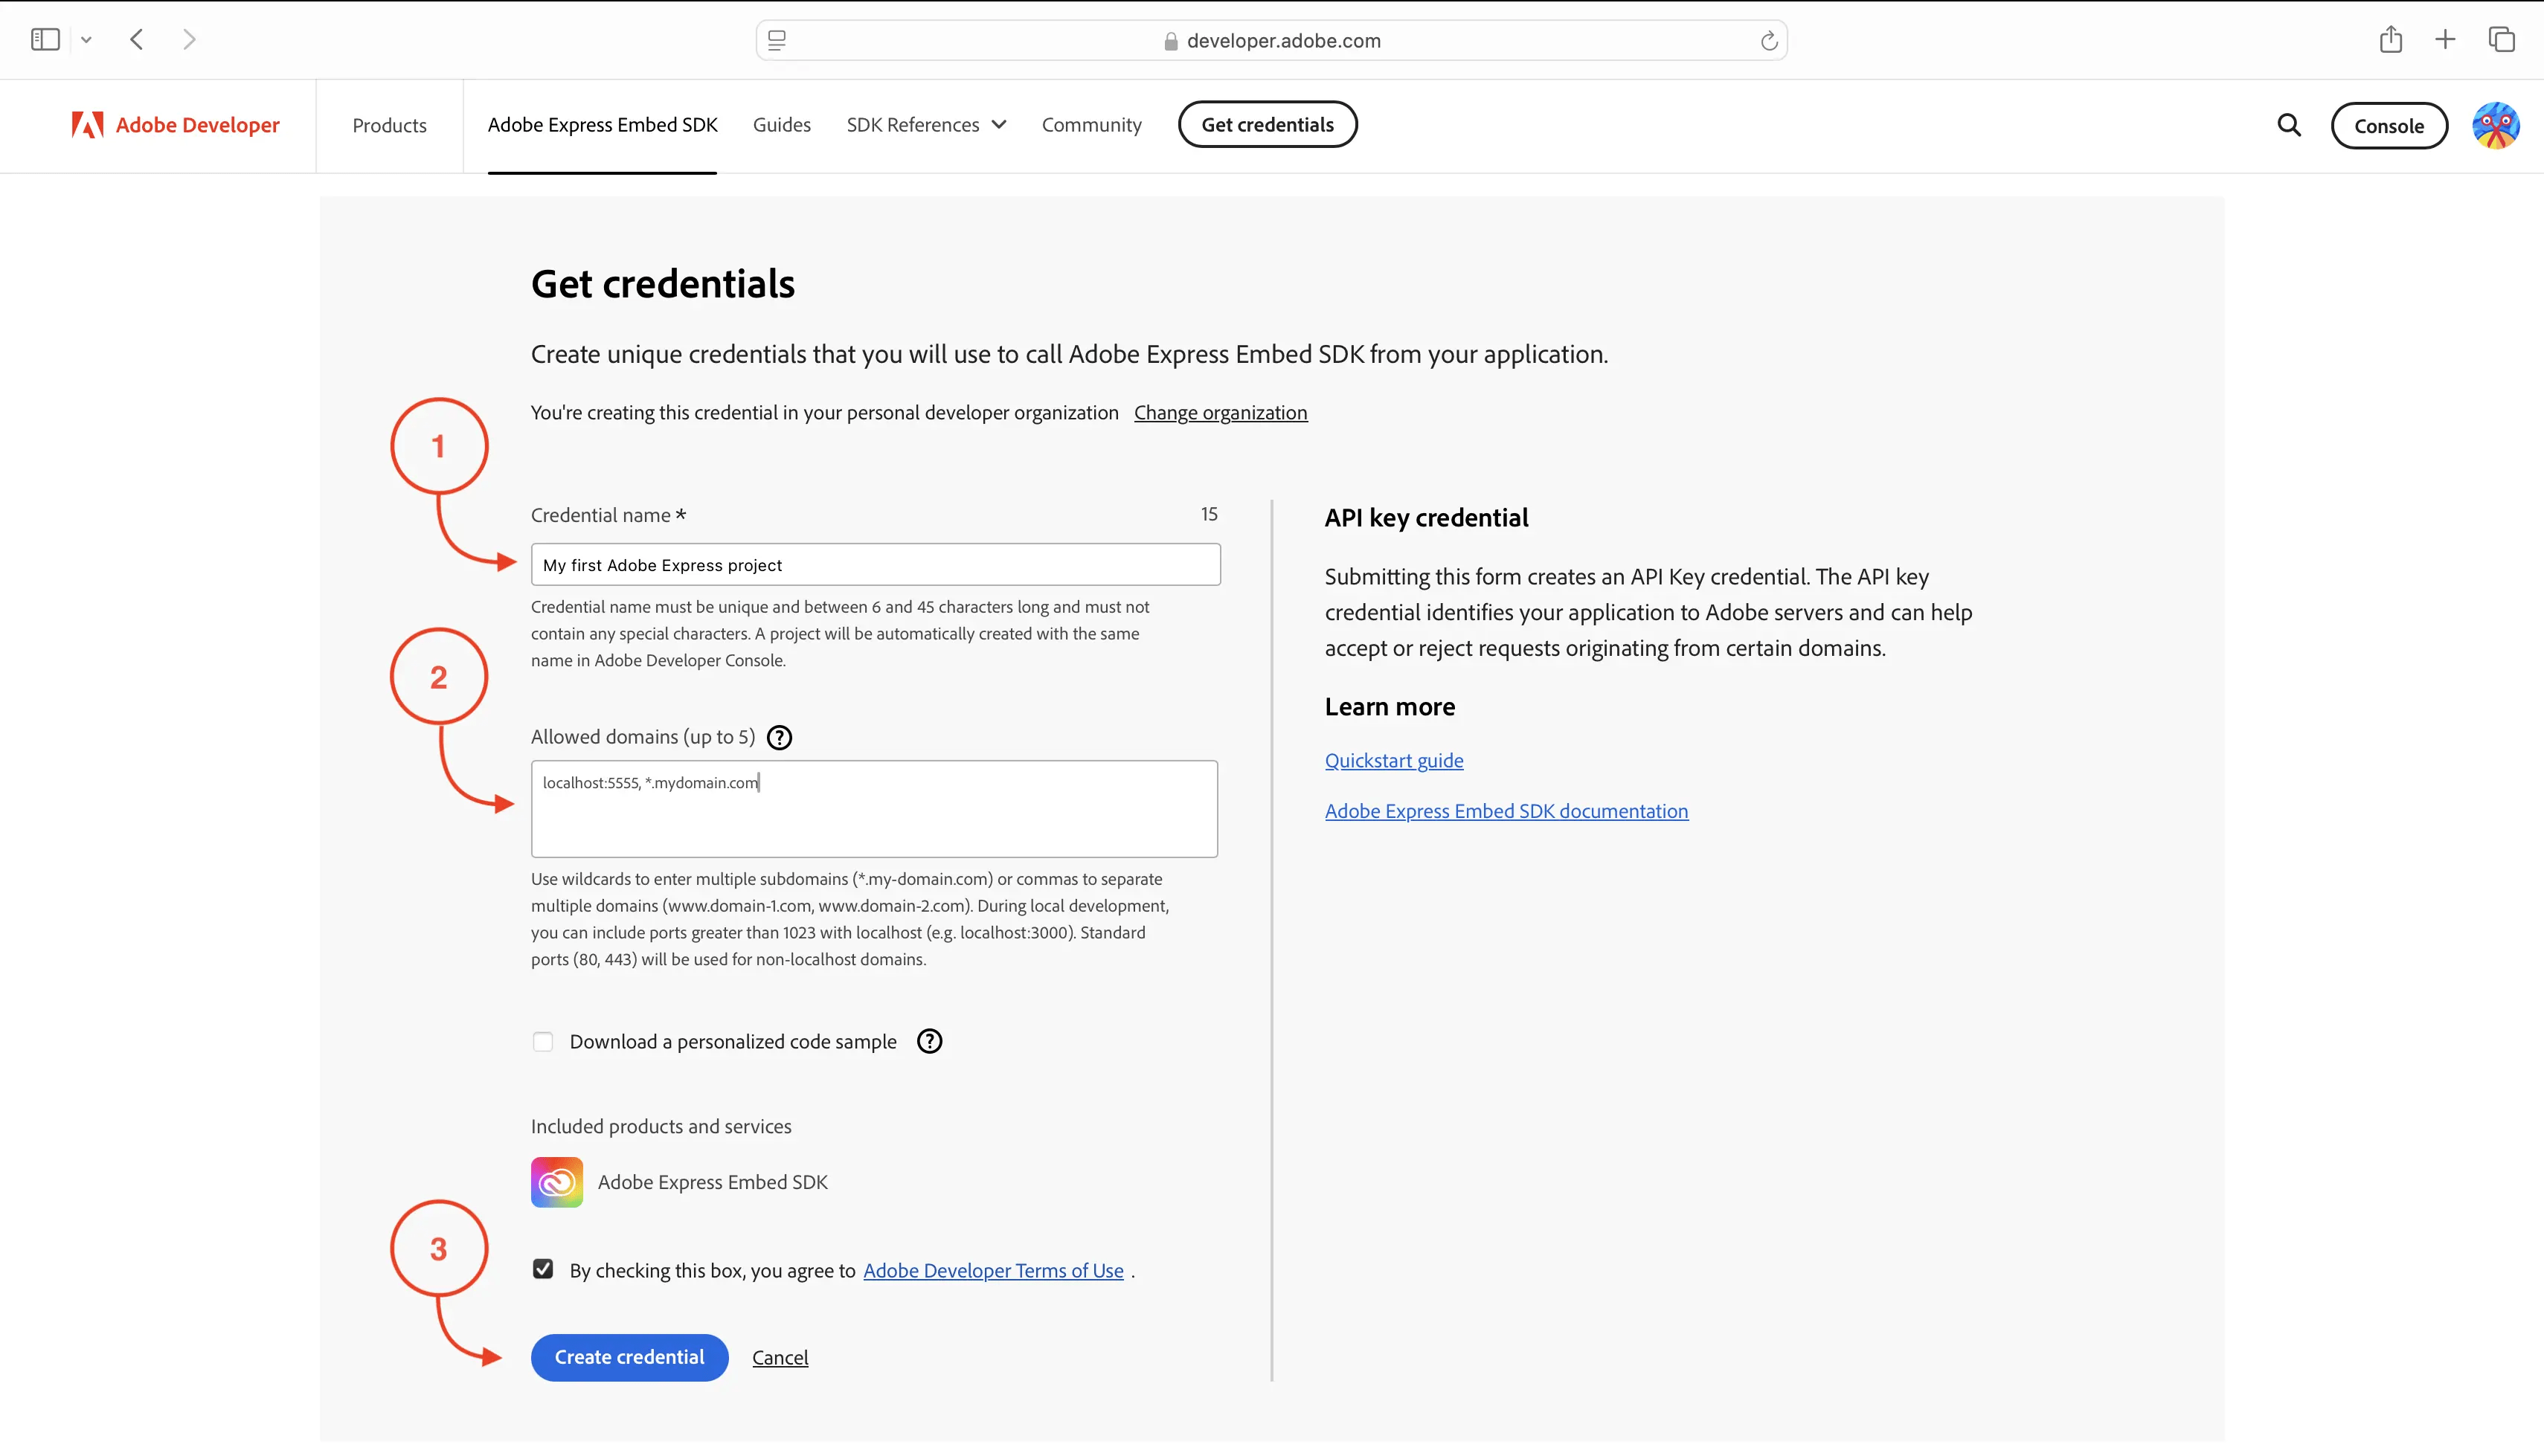The image size is (2544, 1456).
Task: Open a new tab with plus icon
Action: coord(2445,39)
